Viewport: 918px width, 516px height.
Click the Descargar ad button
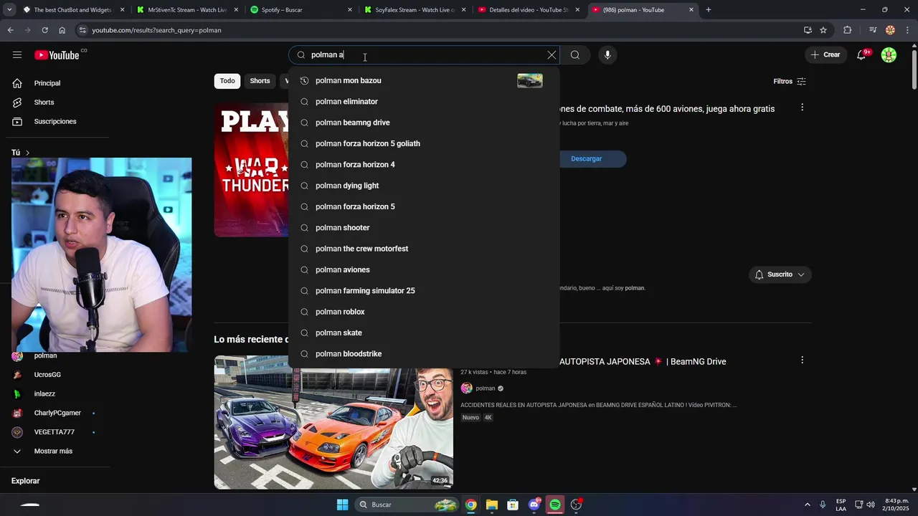586,159
